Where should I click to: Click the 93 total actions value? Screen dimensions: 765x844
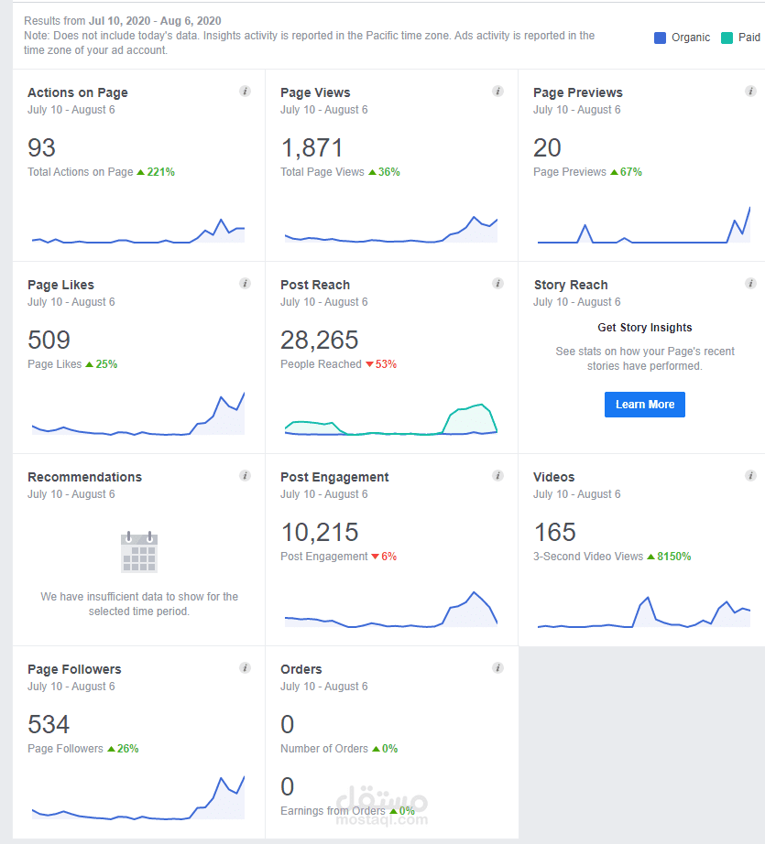[x=41, y=147]
